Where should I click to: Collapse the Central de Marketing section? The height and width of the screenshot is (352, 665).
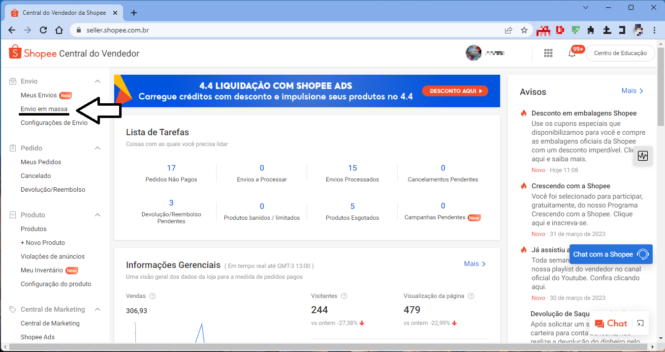[97, 309]
